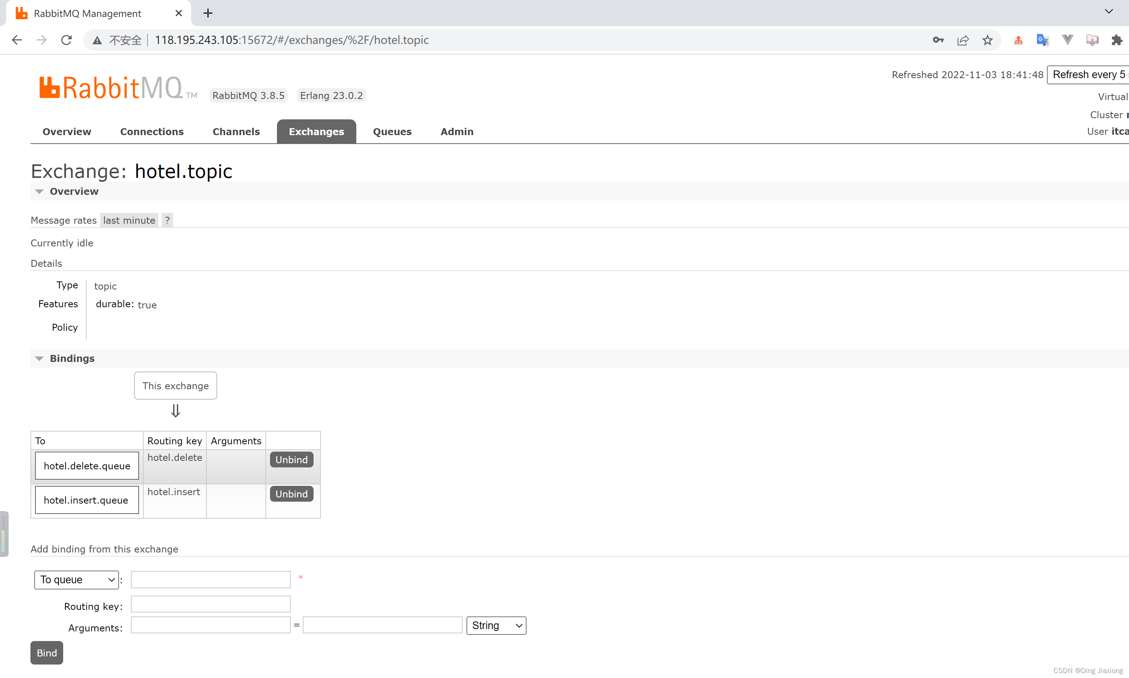Click the Currently idle status text
1129x678 pixels.
click(62, 243)
